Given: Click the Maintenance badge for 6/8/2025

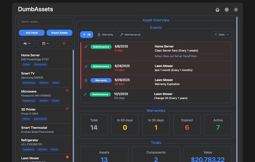Looking at the screenshot, I should (101, 47).
